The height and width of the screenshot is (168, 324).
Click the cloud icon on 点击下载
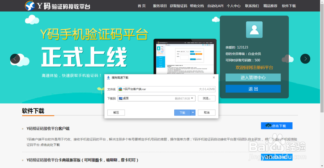(x=268, y=126)
